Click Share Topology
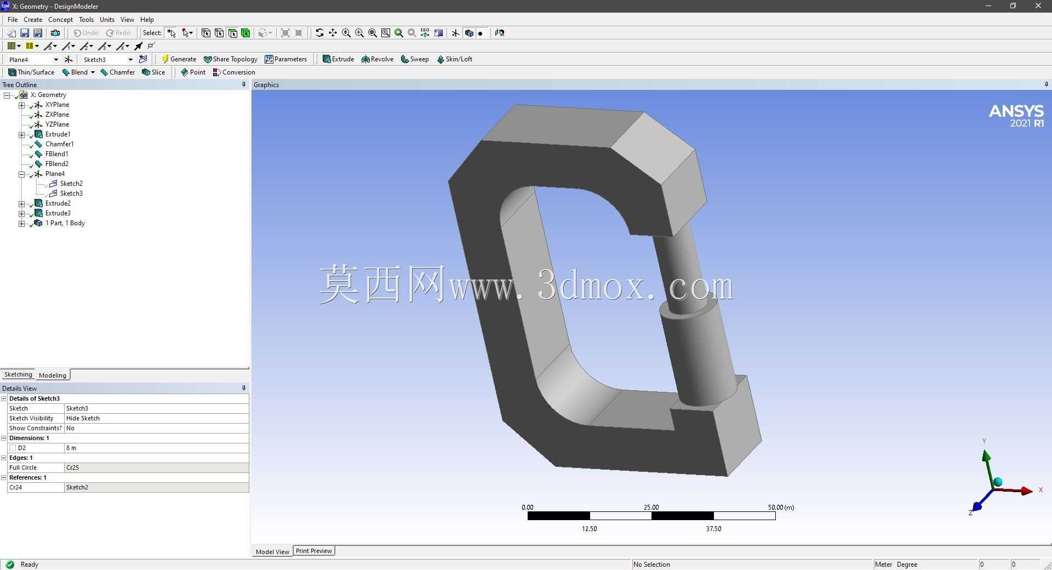This screenshot has height=570, width=1052. pyautogui.click(x=230, y=59)
